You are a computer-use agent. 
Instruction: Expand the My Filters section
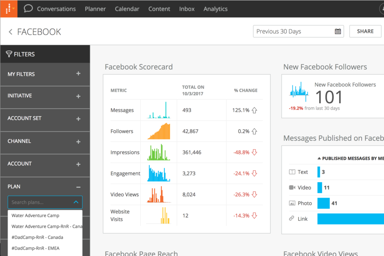pos(78,74)
